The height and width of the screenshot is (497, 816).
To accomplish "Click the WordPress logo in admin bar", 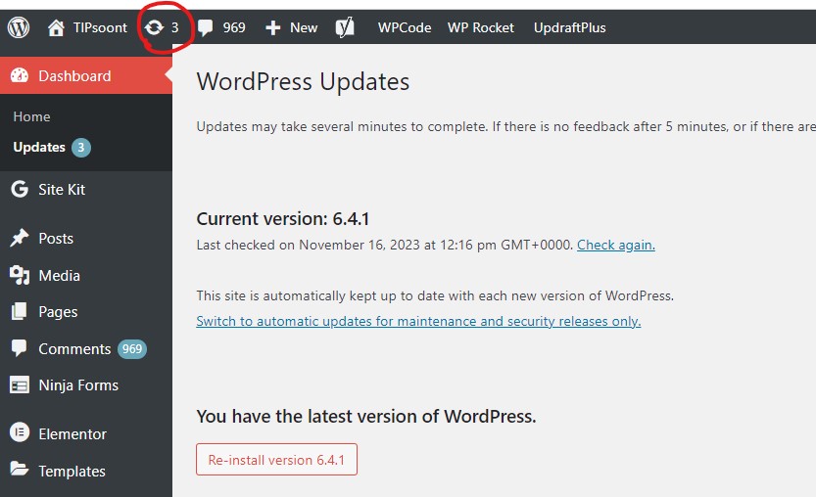I will (19, 27).
